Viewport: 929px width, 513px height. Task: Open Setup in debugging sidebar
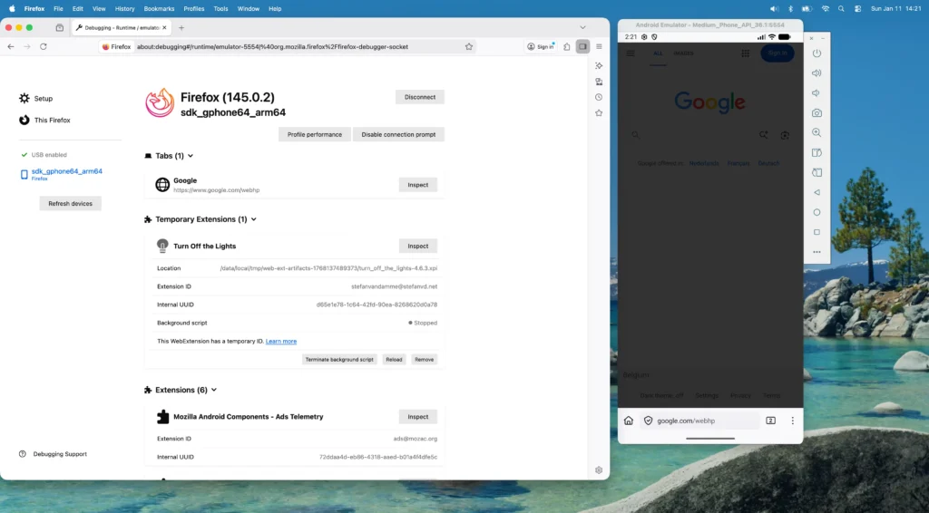coord(35,98)
